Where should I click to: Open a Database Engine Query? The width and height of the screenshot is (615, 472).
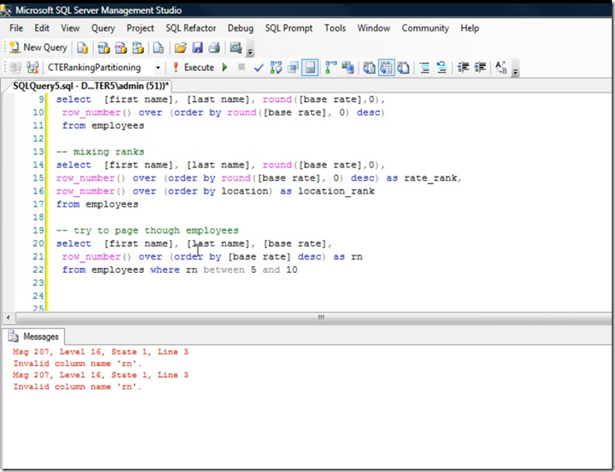click(82, 48)
